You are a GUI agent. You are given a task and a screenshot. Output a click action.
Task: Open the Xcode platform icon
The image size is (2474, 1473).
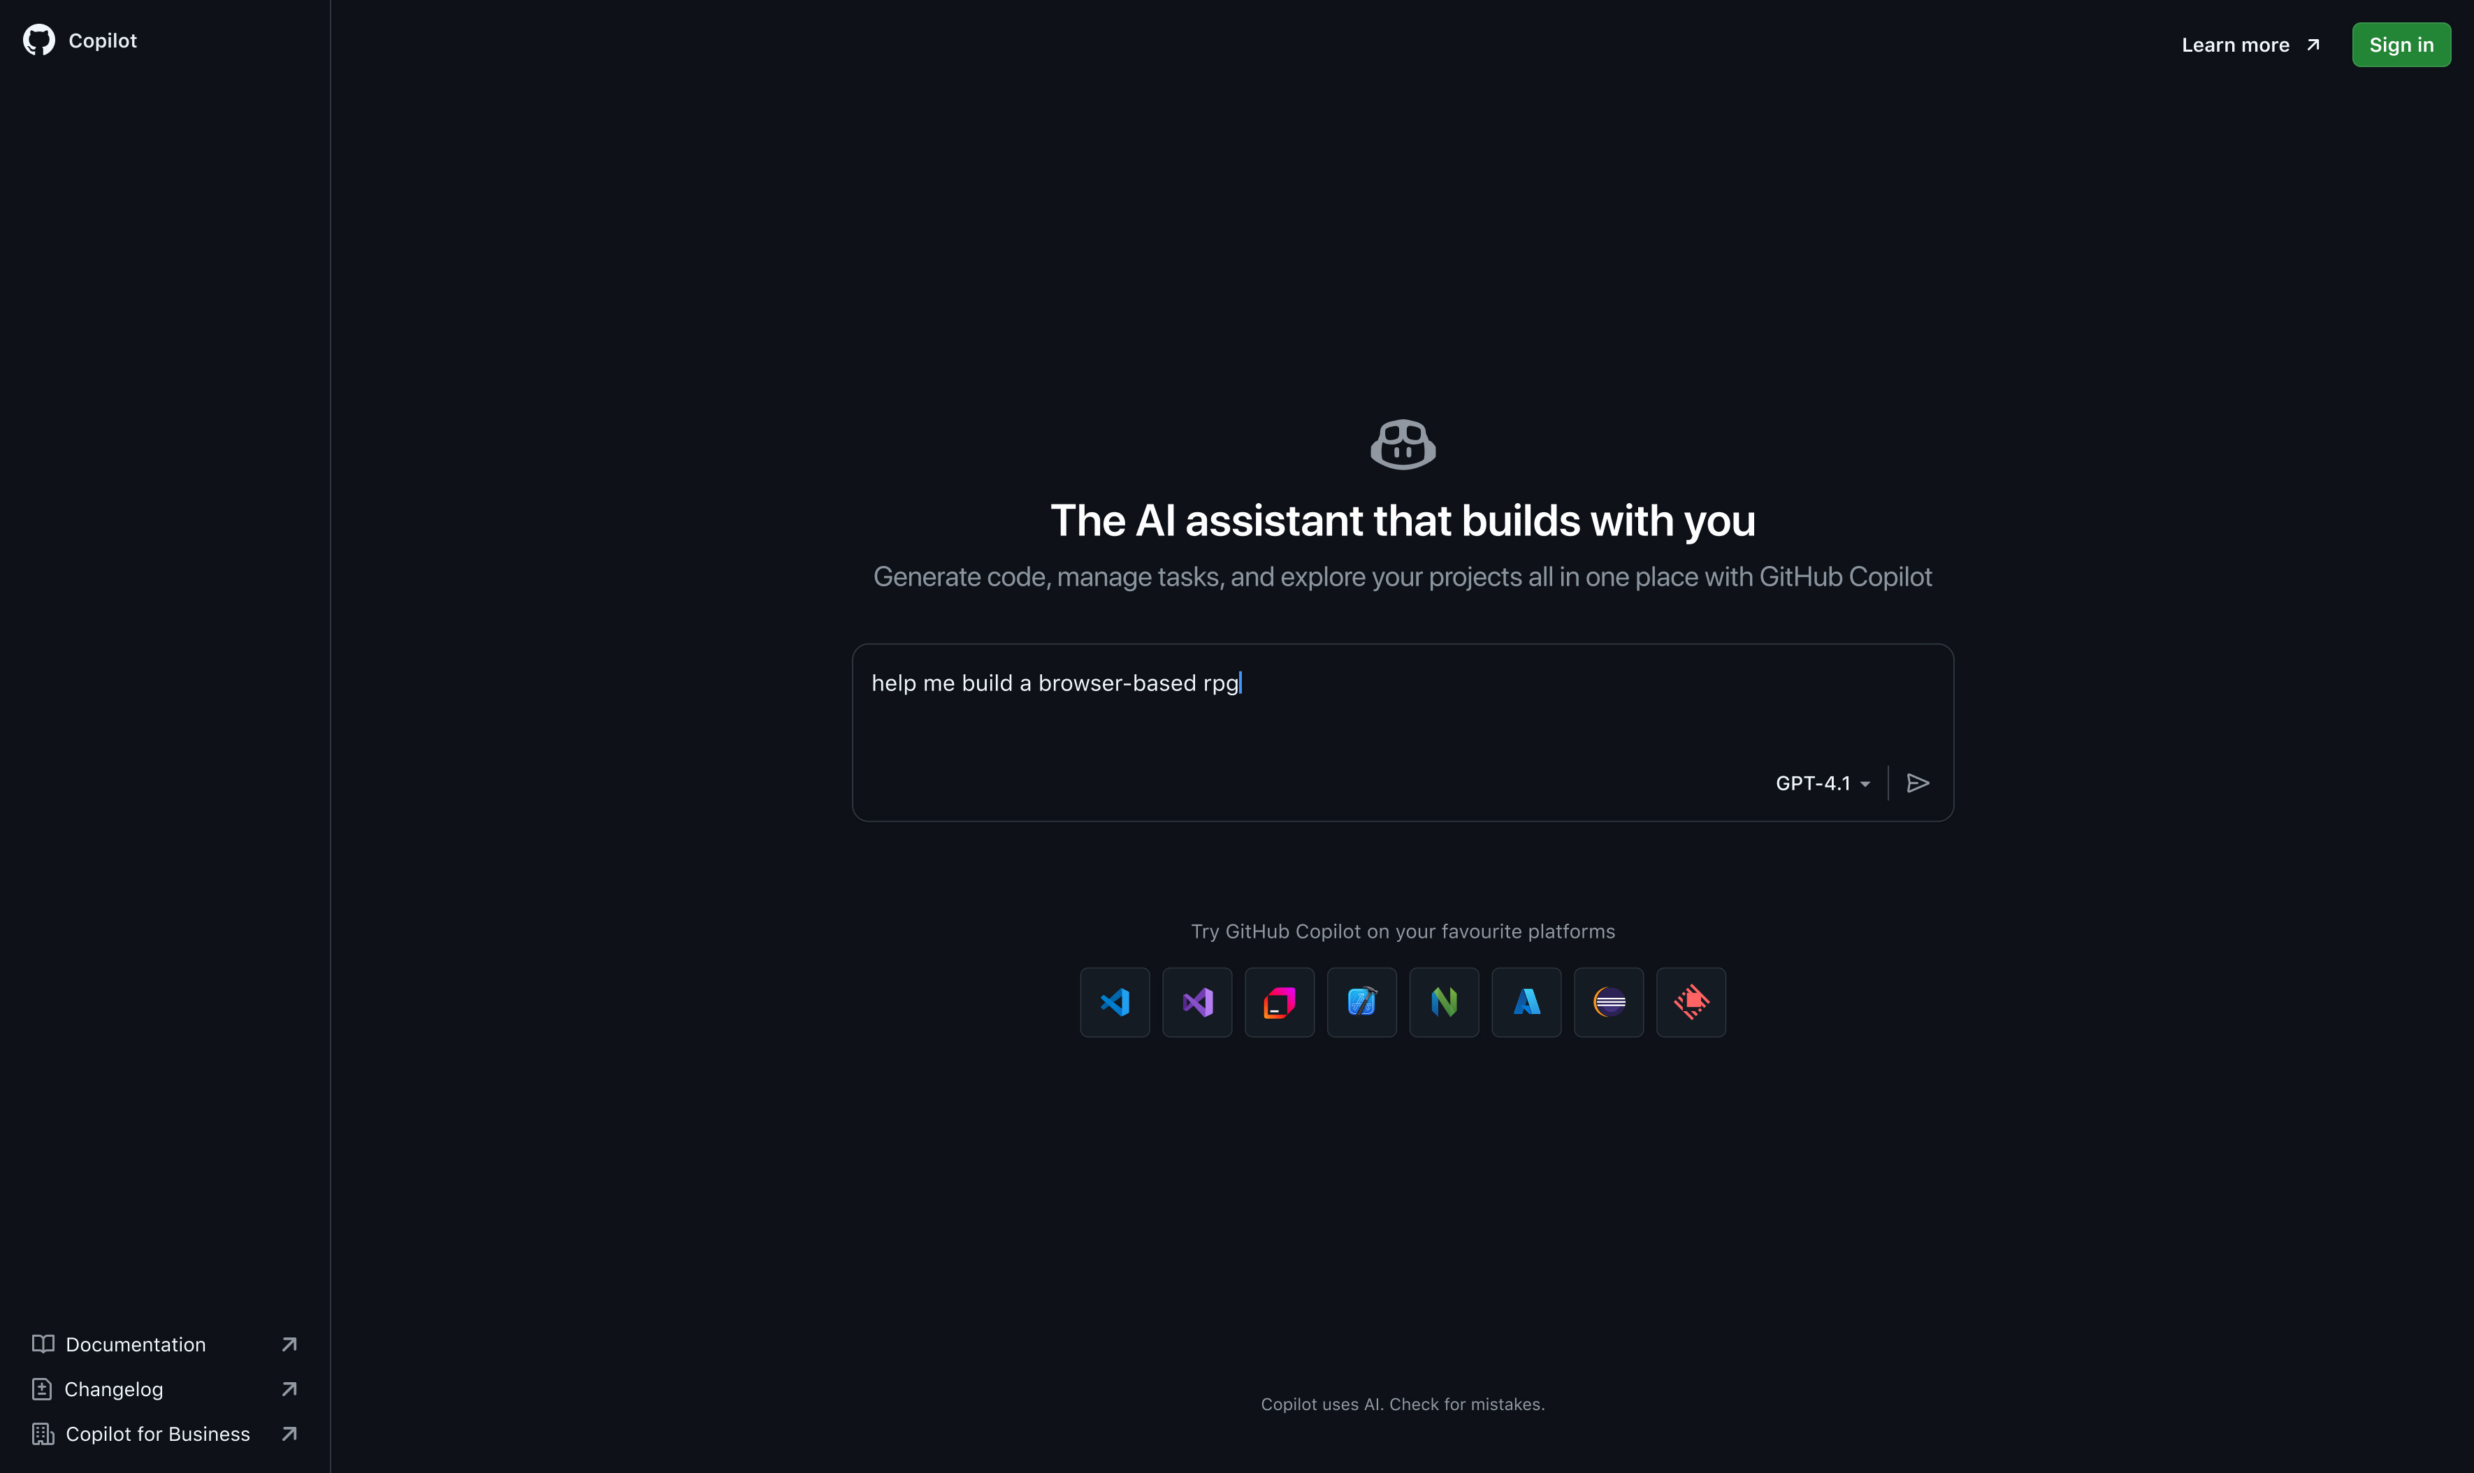click(x=1361, y=1001)
